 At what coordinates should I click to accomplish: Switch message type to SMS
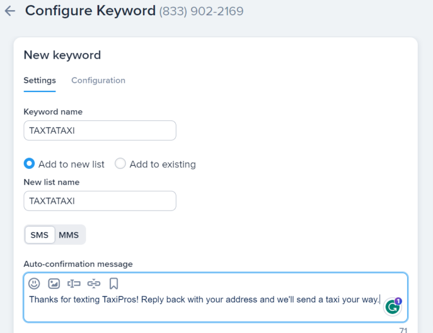pos(39,235)
